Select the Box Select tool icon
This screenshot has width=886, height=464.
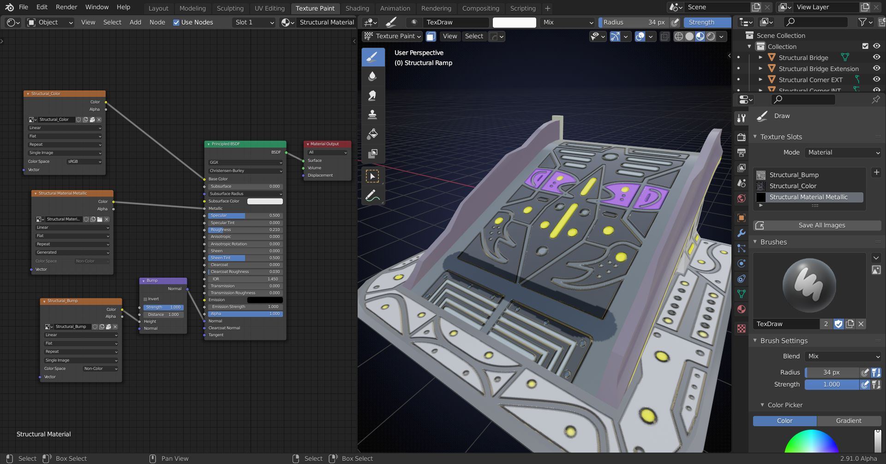(373, 176)
